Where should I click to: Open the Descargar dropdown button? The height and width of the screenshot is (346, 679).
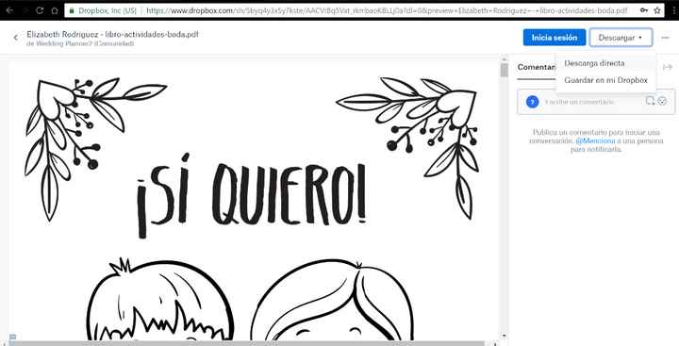click(621, 38)
